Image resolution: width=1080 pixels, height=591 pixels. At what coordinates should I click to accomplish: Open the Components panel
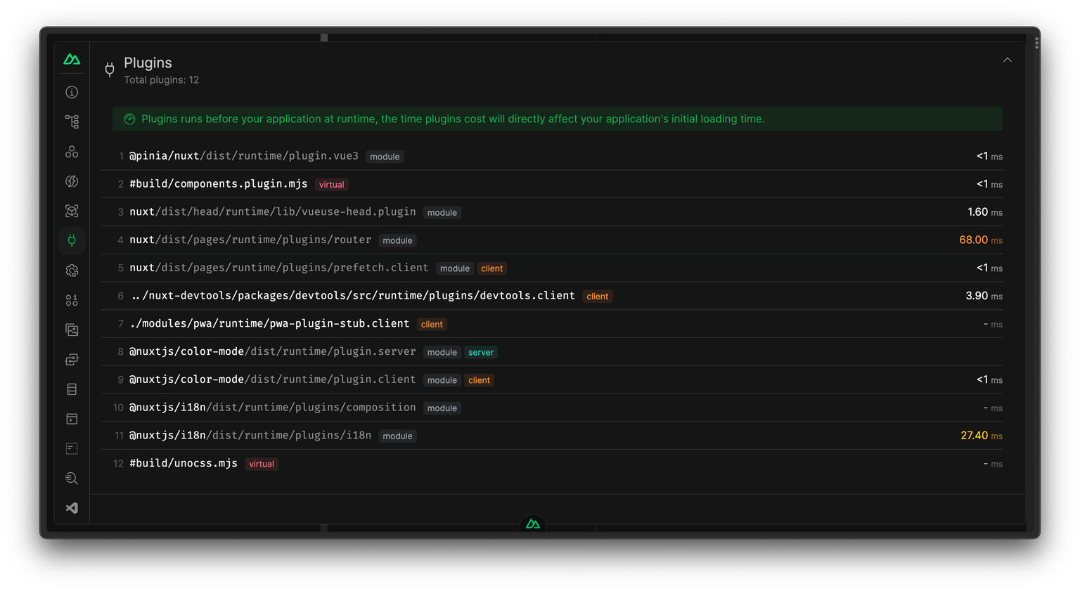pyautogui.click(x=71, y=151)
